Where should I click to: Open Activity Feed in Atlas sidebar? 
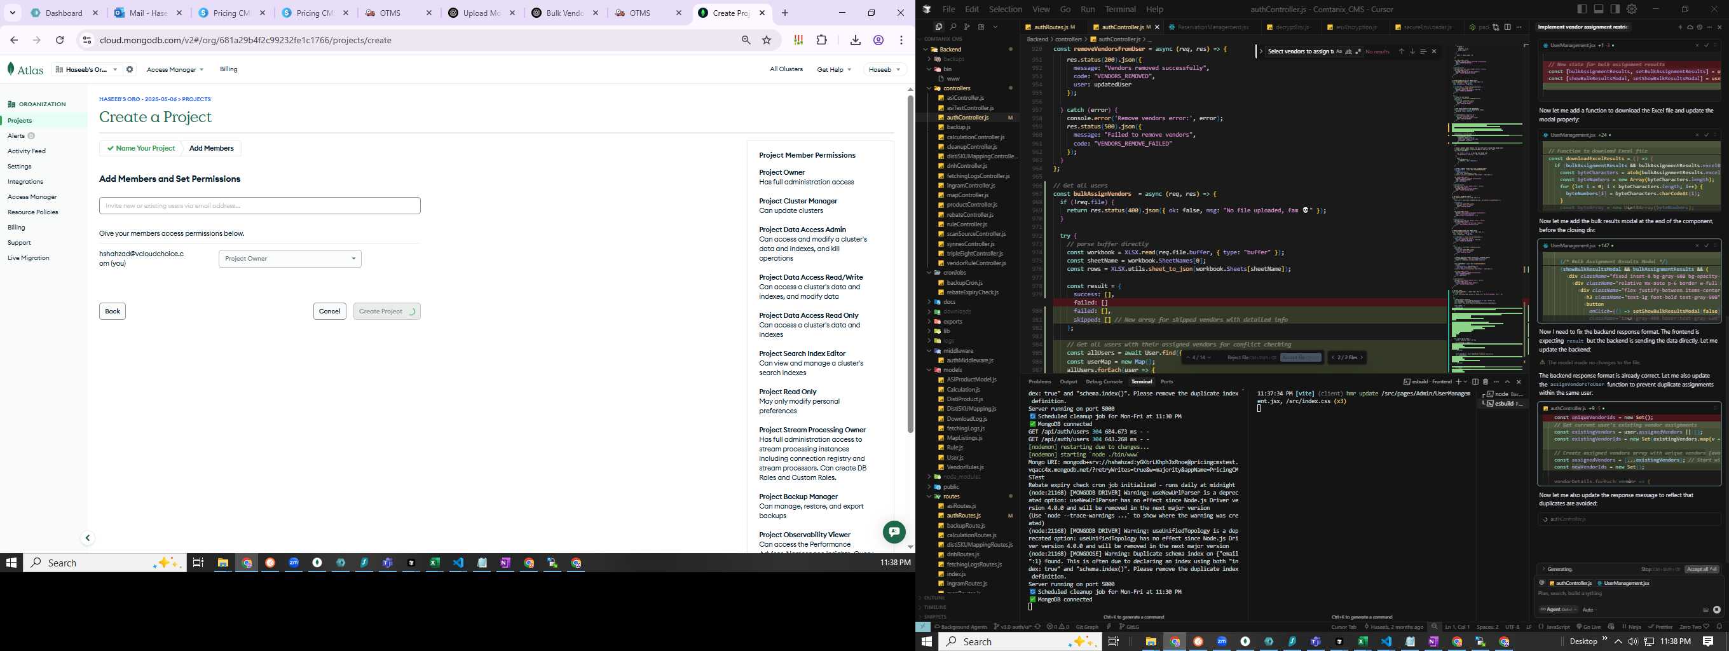[26, 151]
